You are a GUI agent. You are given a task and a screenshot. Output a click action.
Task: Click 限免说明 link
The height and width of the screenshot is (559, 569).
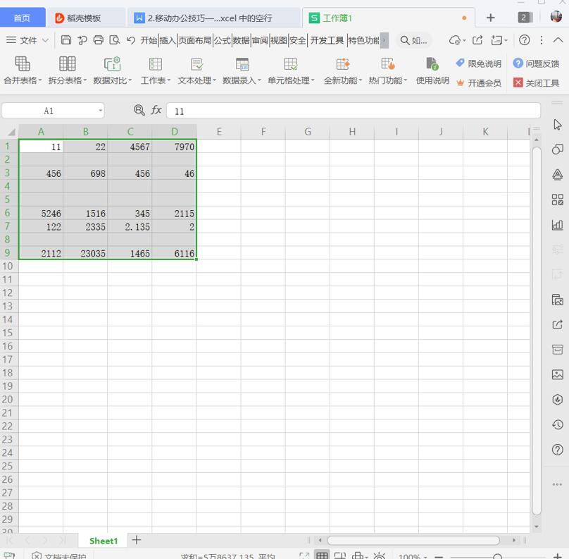pyautogui.click(x=479, y=63)
